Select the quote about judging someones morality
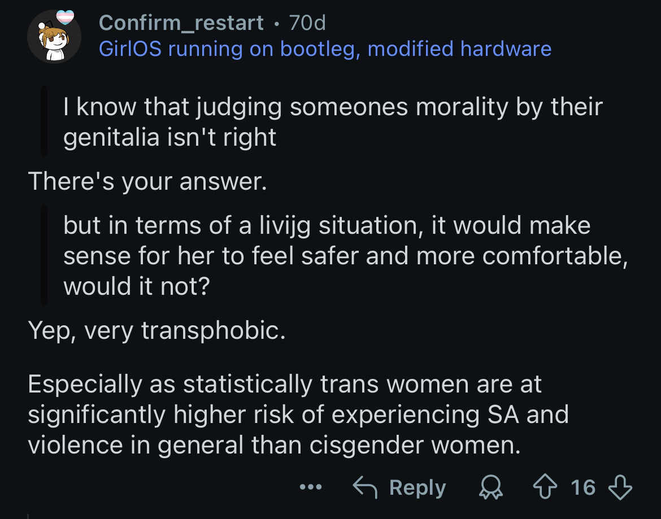 point(333,121)
